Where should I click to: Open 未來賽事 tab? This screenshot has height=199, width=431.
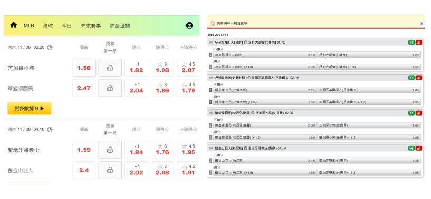(91, 26)
